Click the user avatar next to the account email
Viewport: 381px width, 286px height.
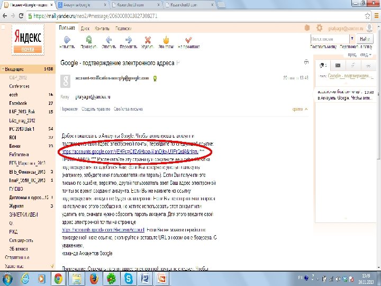point(369,28)
